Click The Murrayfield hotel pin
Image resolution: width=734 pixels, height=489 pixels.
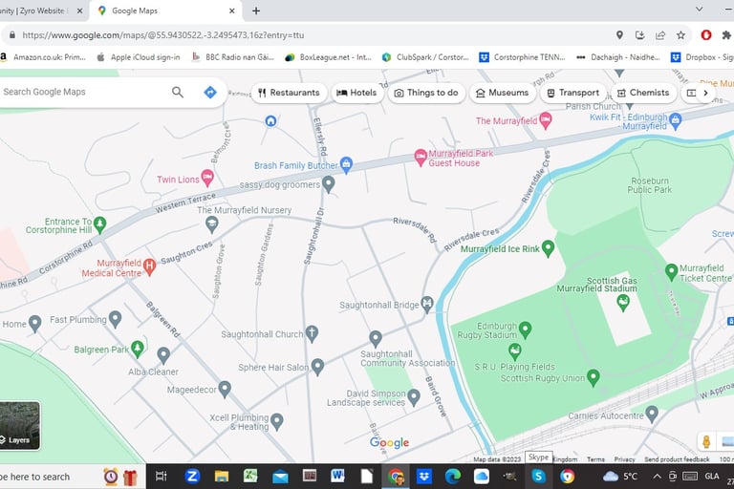[546, 120]
